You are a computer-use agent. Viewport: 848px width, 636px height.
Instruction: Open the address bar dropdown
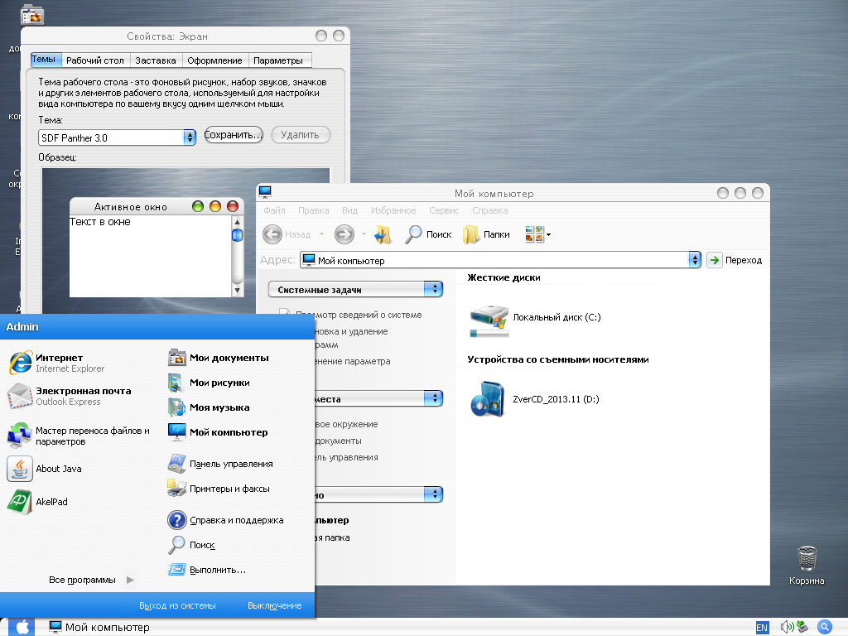click(695, 260)
